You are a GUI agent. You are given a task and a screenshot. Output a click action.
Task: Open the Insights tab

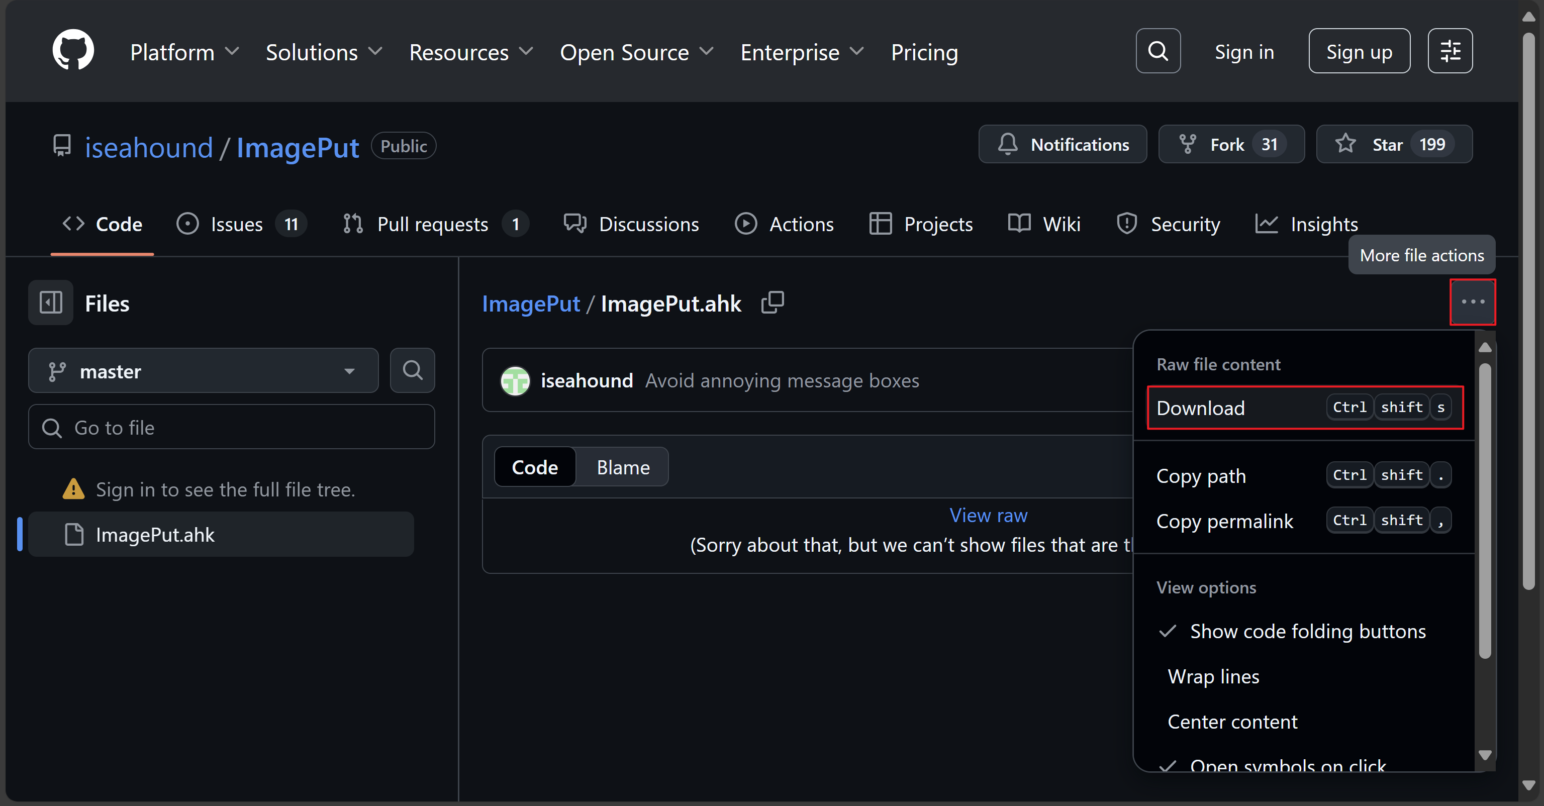pyautogui.click(x=1307, y=224)
